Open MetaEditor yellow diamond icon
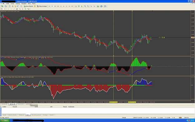This screenshot has width=195, height=122. (35, 6)
